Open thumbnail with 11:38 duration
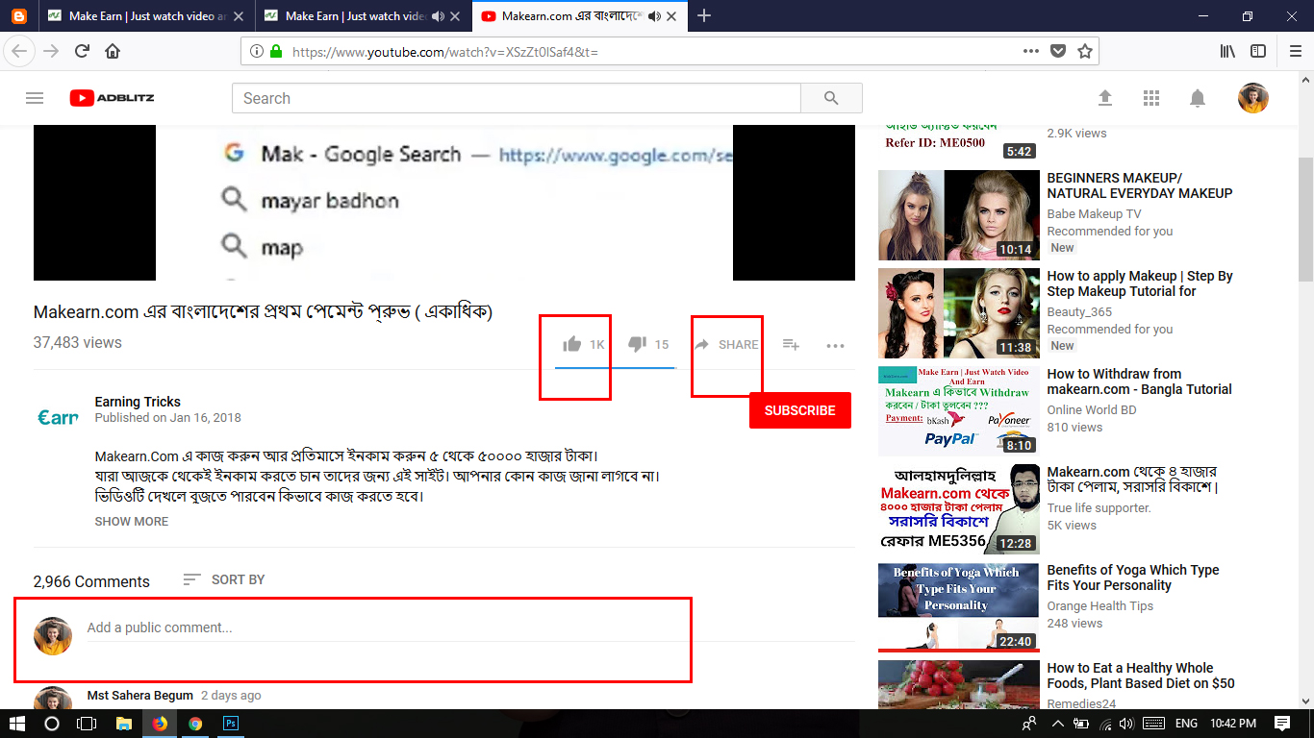The width and height of the screenshot is (1314, 738). [x=959, y=313]
